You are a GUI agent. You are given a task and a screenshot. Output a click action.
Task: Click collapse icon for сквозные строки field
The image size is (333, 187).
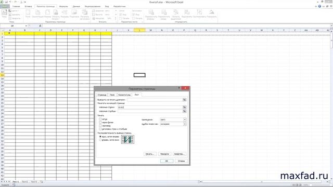click(x=184, y=108)
